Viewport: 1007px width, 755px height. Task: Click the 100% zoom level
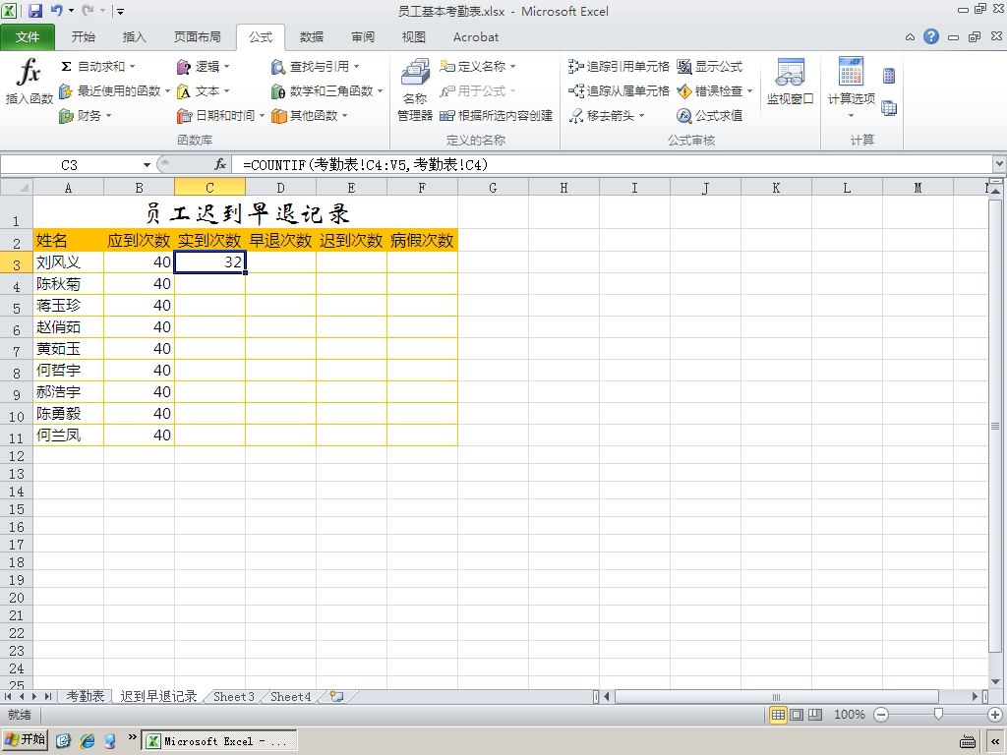click(849, 715)
